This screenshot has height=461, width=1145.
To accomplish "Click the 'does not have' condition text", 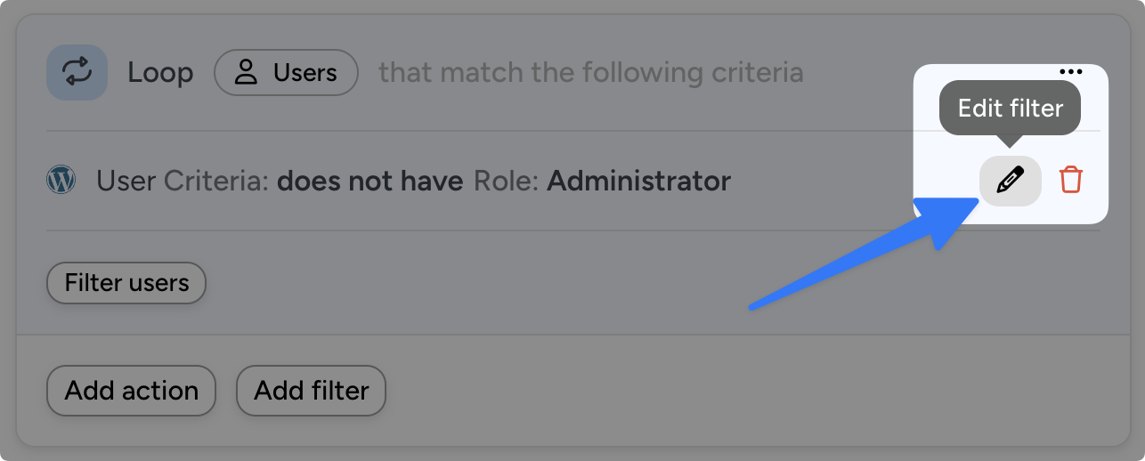I will 369,182.
